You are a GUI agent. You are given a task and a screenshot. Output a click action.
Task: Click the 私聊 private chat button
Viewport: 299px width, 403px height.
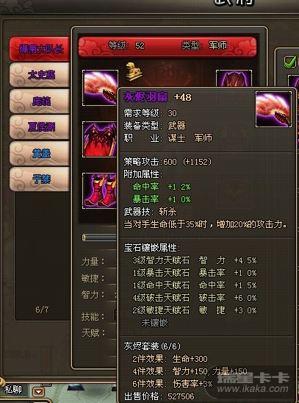[13, 390]
